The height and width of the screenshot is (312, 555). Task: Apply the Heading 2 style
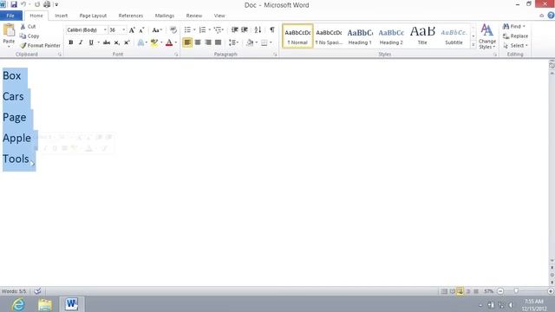tap(391, 36)
